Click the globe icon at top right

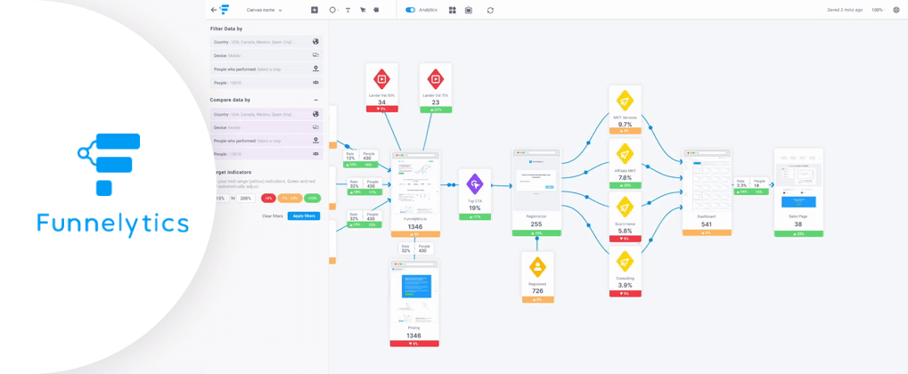[x=896, y=10]
